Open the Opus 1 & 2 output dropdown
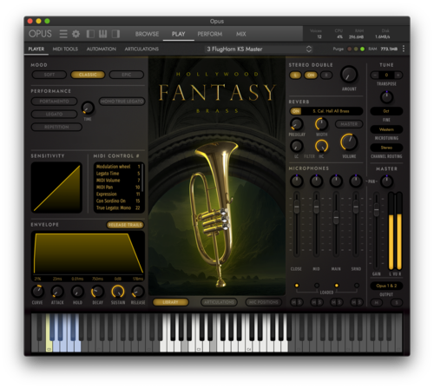The image size is (434, 388). click(386, 286)
